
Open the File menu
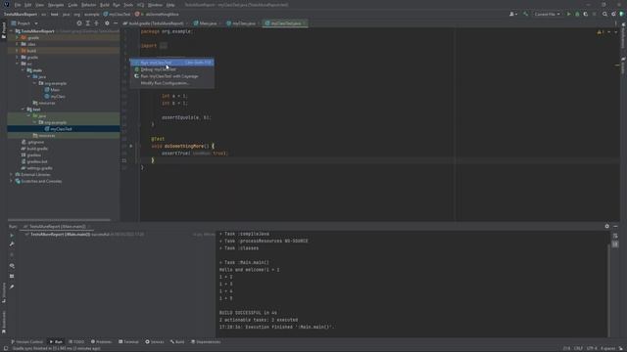18,5
